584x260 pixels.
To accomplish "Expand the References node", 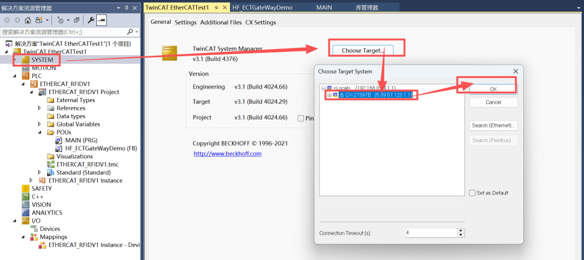I will pyautogui.click(x=40, y=108).
